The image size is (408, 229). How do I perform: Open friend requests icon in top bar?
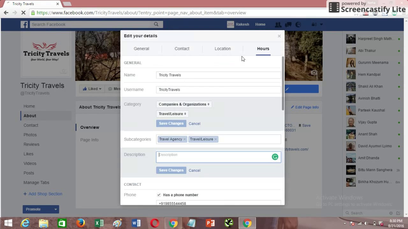coord(278,24)
